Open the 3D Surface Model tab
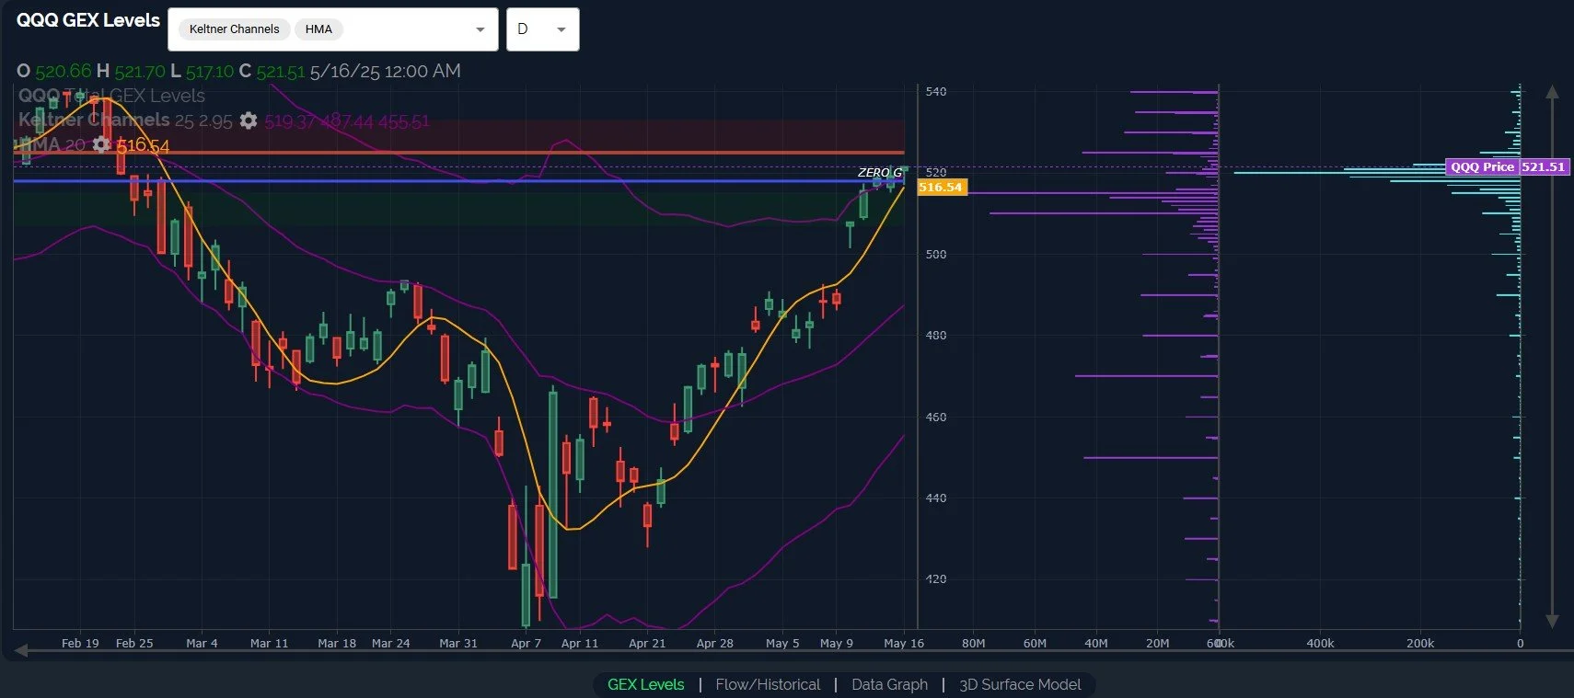This screenshot has width=1574, height=698. coord(1020,684)
